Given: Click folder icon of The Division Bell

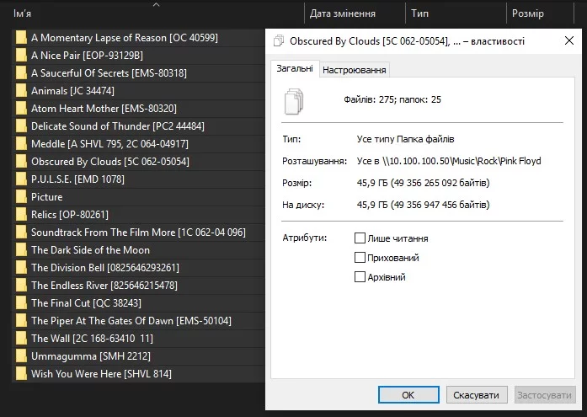Looking at the screenshot, I should [x=21, y=268].
